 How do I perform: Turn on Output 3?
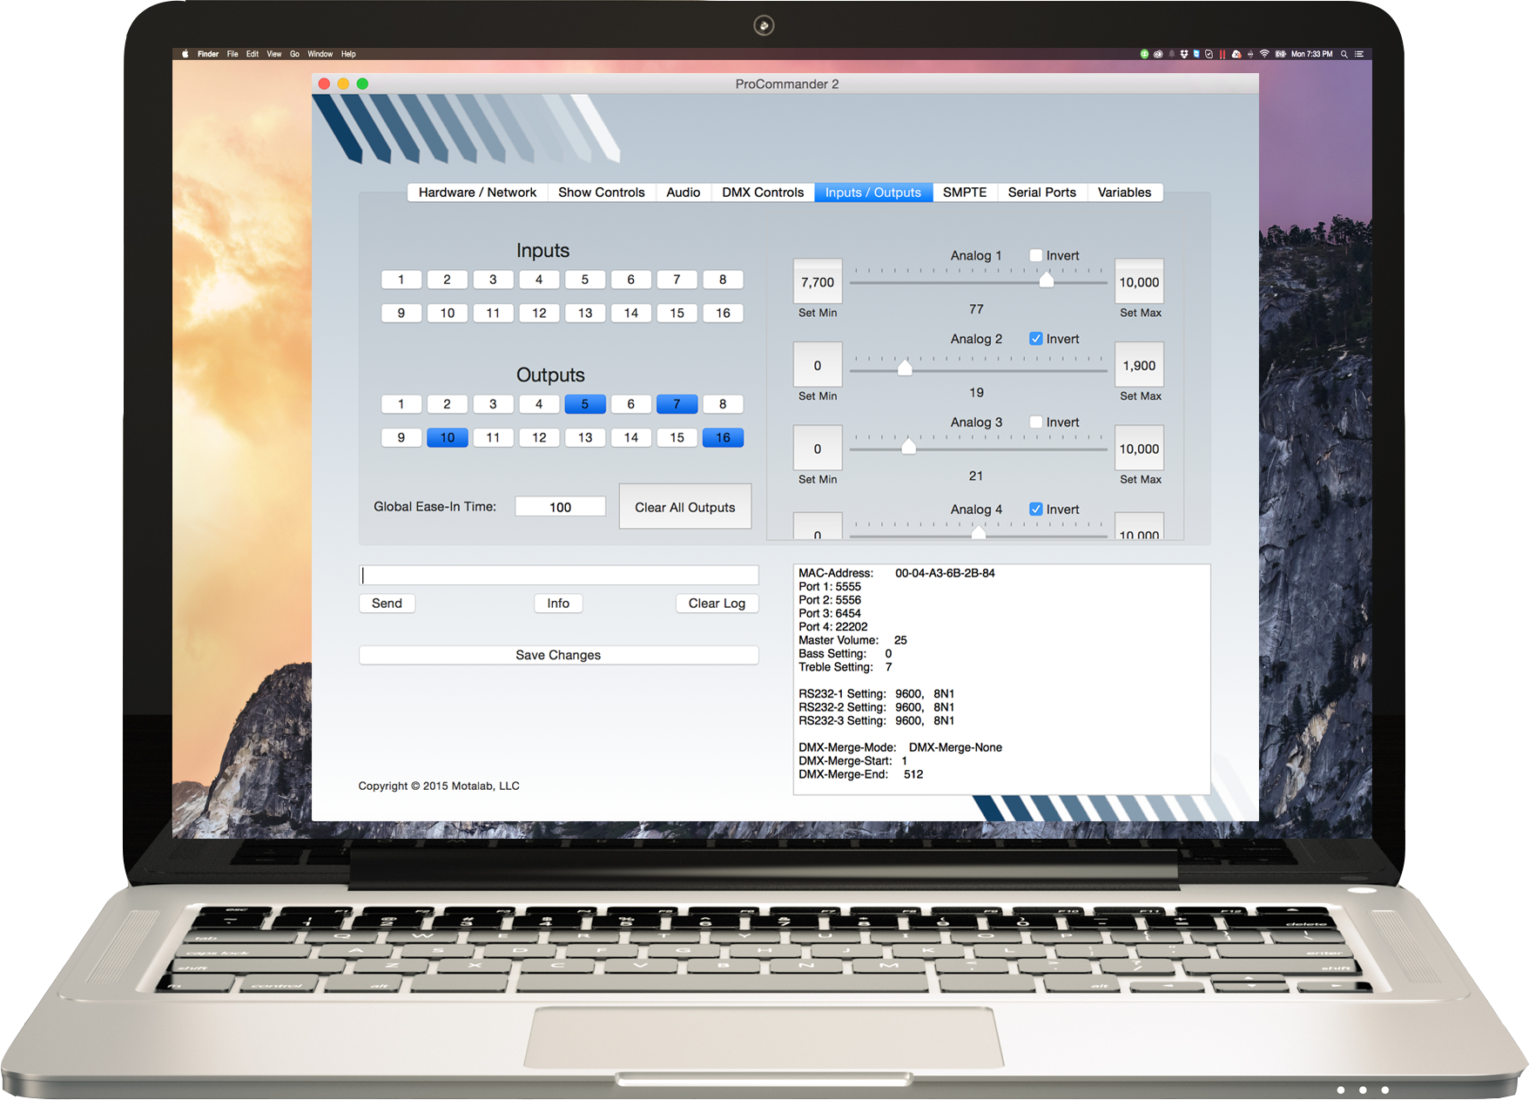pos(493,404)
